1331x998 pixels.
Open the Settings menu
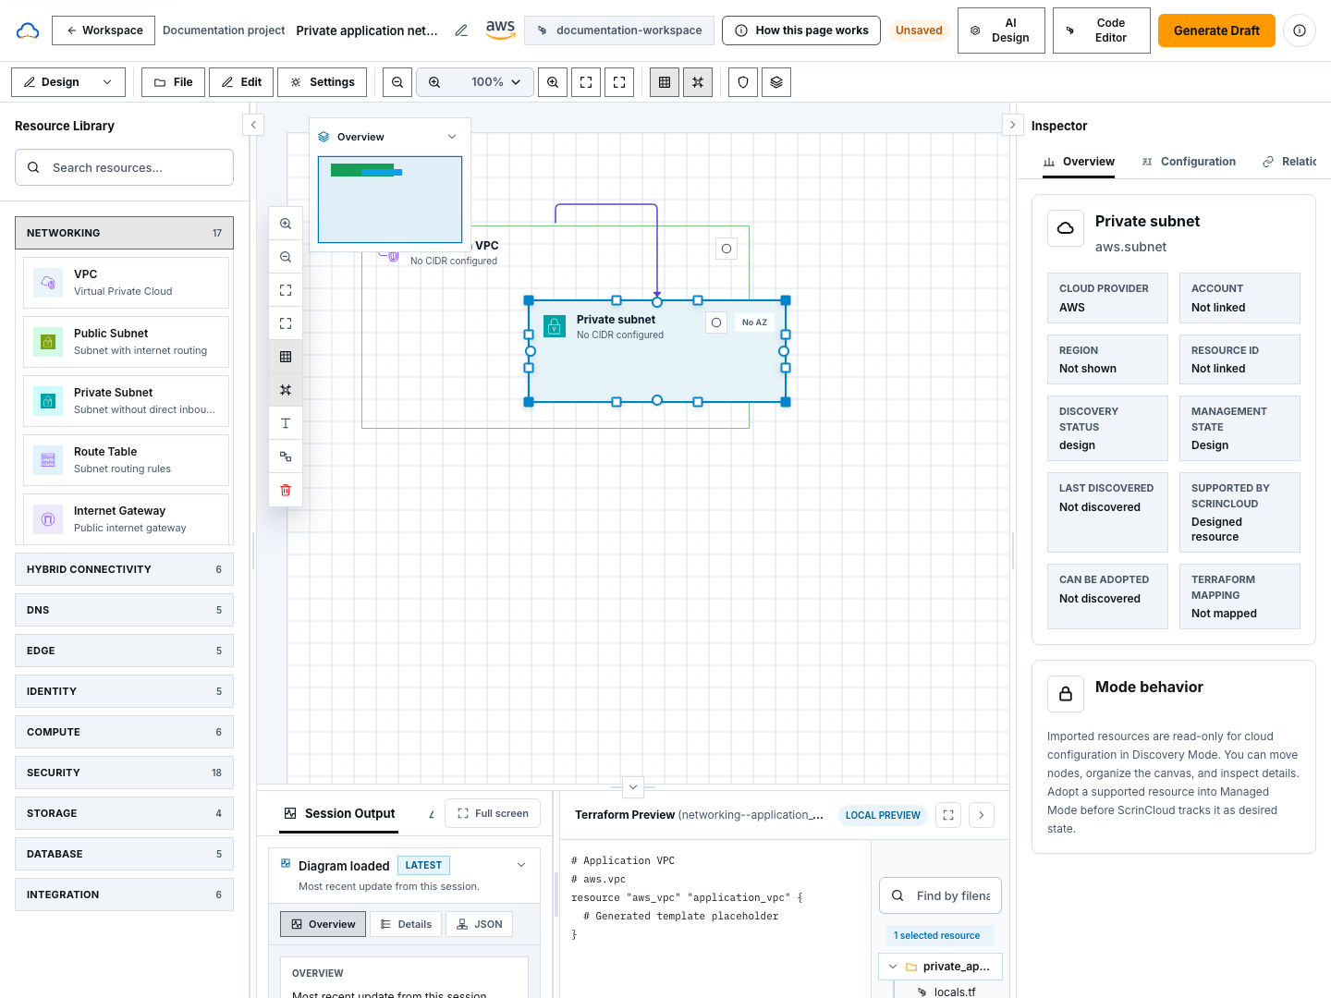(323, 82)
